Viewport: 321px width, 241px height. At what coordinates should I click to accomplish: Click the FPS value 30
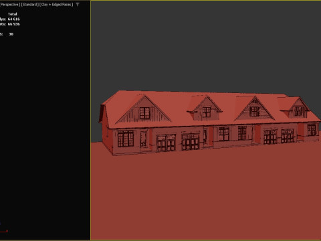click(x=11, y=34)
